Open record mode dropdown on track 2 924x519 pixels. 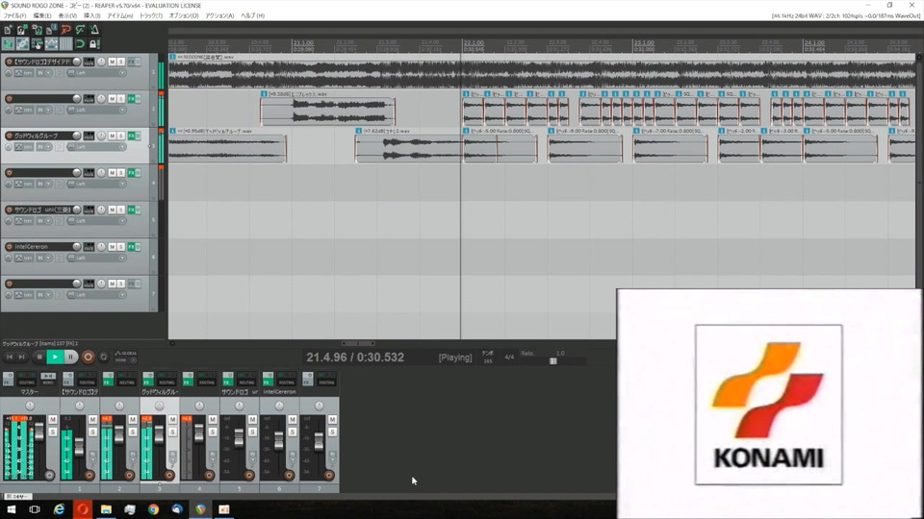(x=45, y=110)
